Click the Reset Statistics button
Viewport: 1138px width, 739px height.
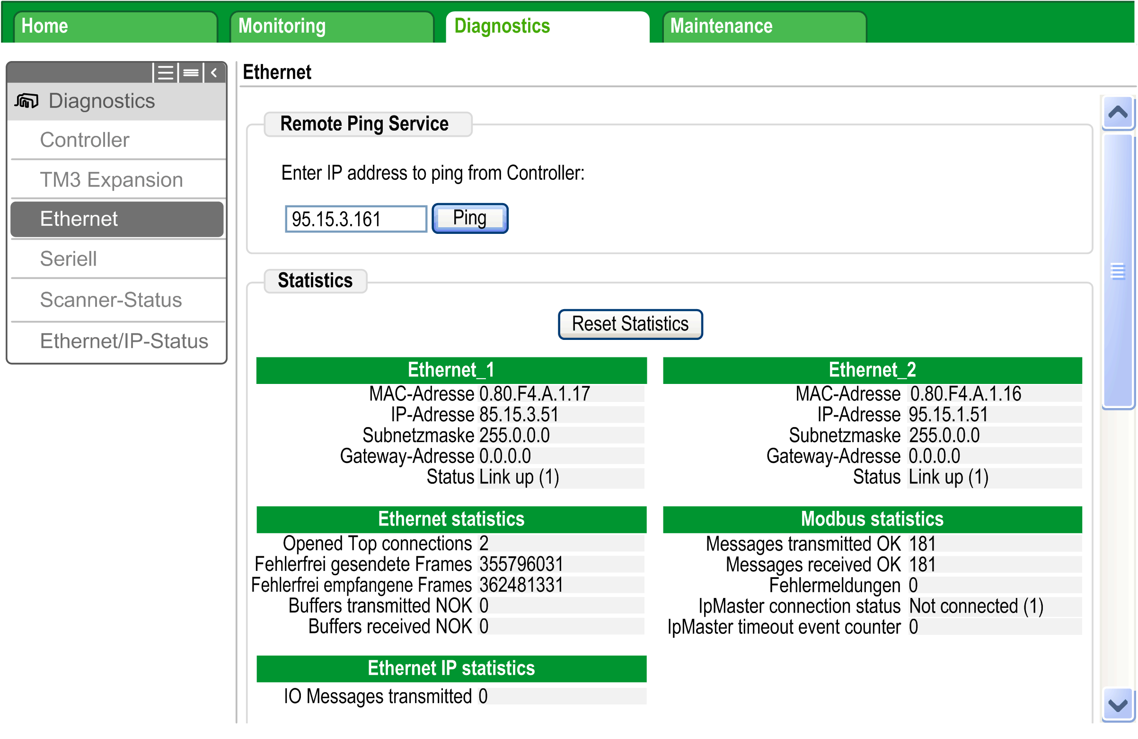pyautogui.click(x=630, y=324)
